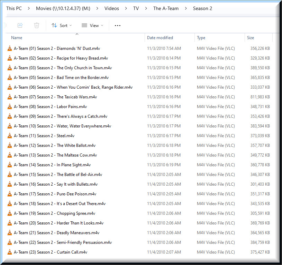Click the VLC icon for In Plane Sight

[x=10, y=165]
